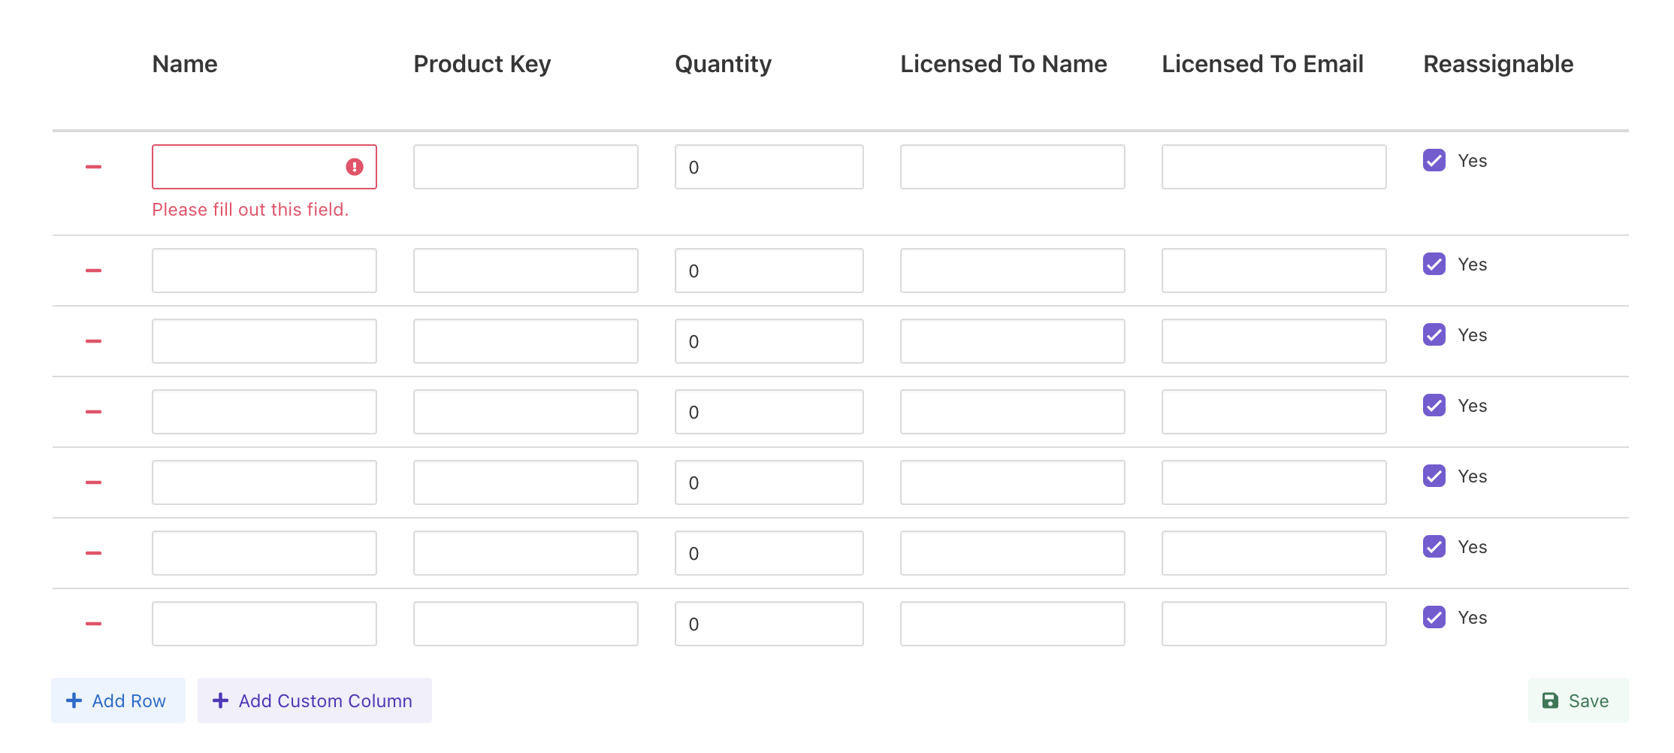Click Licensed To Name field in fourth row
This screenshot has height=753, width=1674.
pos(1012,412)
